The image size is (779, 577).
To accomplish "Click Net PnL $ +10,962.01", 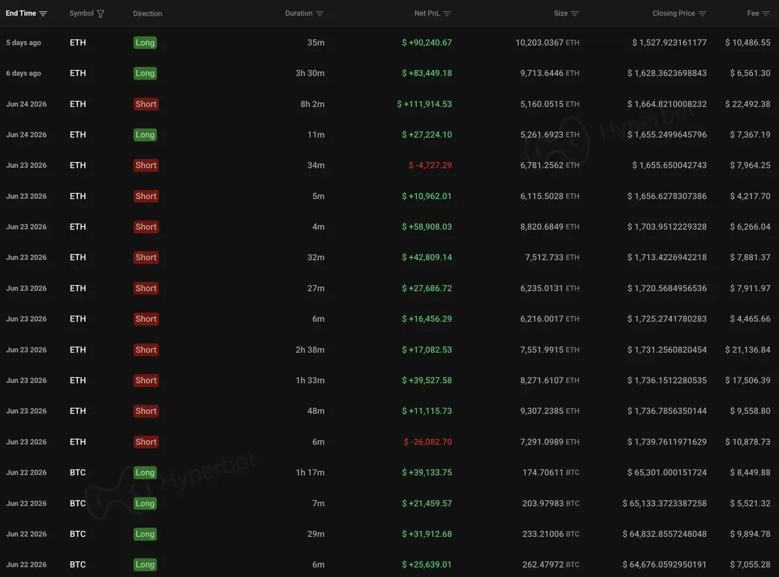I will (x=427, y=196).
